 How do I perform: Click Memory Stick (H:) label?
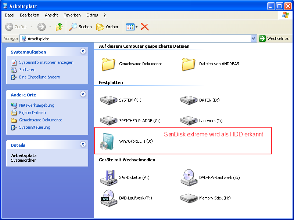215,198
